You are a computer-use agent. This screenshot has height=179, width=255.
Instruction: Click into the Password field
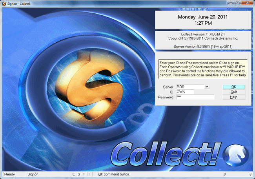(x=195, y=97)
